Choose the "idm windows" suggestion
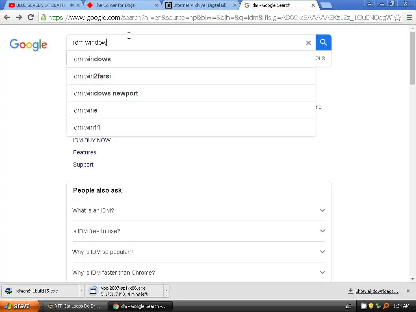 (x=191, y=59)
